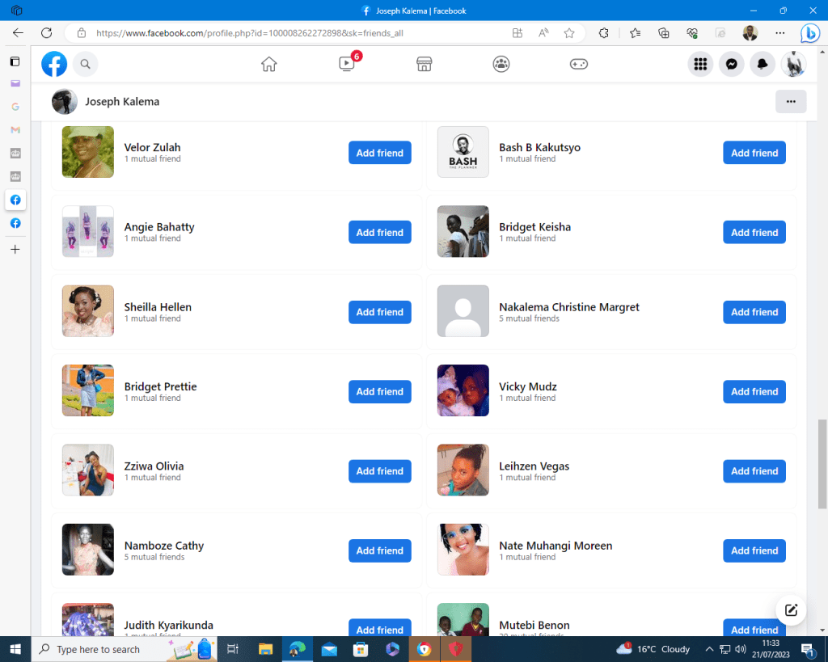Expand the profile three-dots options menu
The image size is (828, 662).
[790, 102]
